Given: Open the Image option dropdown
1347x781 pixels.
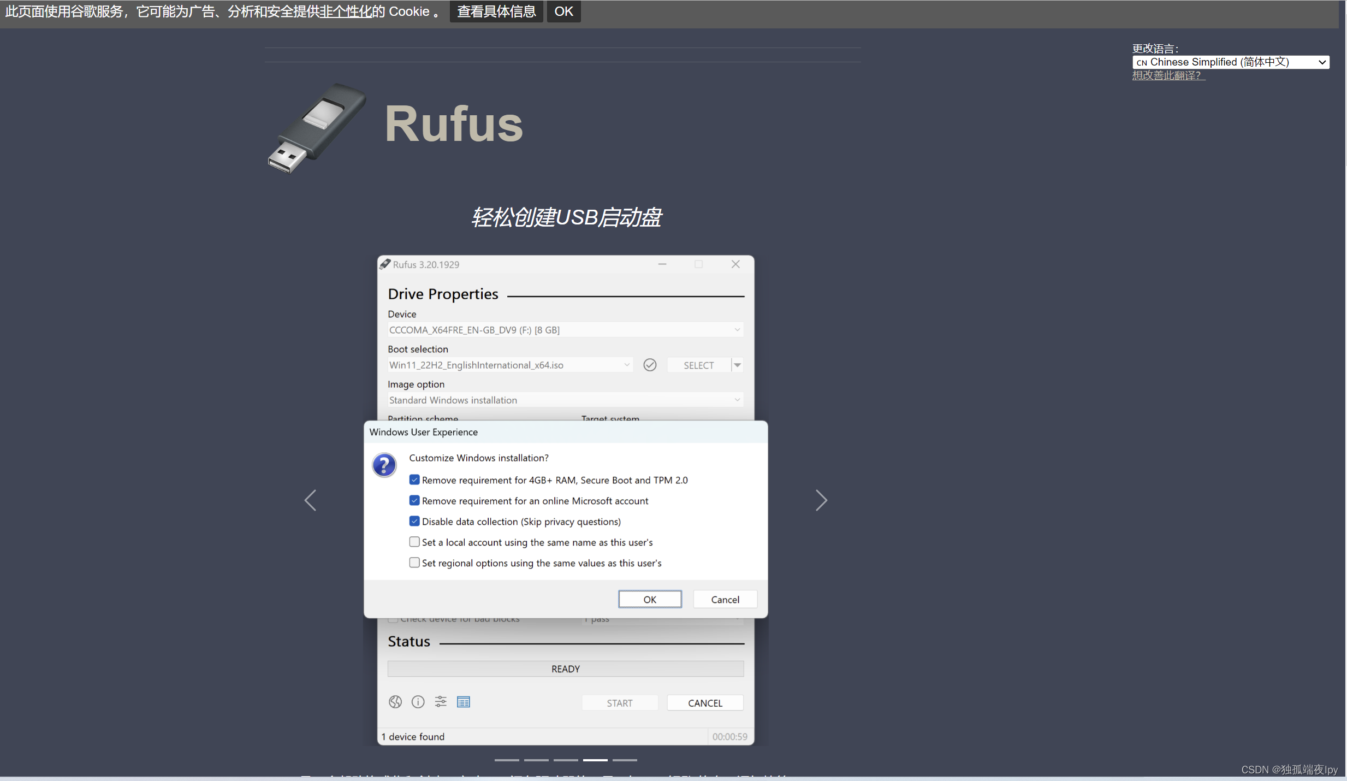Looking at the screenshot, I should (565, 400).
